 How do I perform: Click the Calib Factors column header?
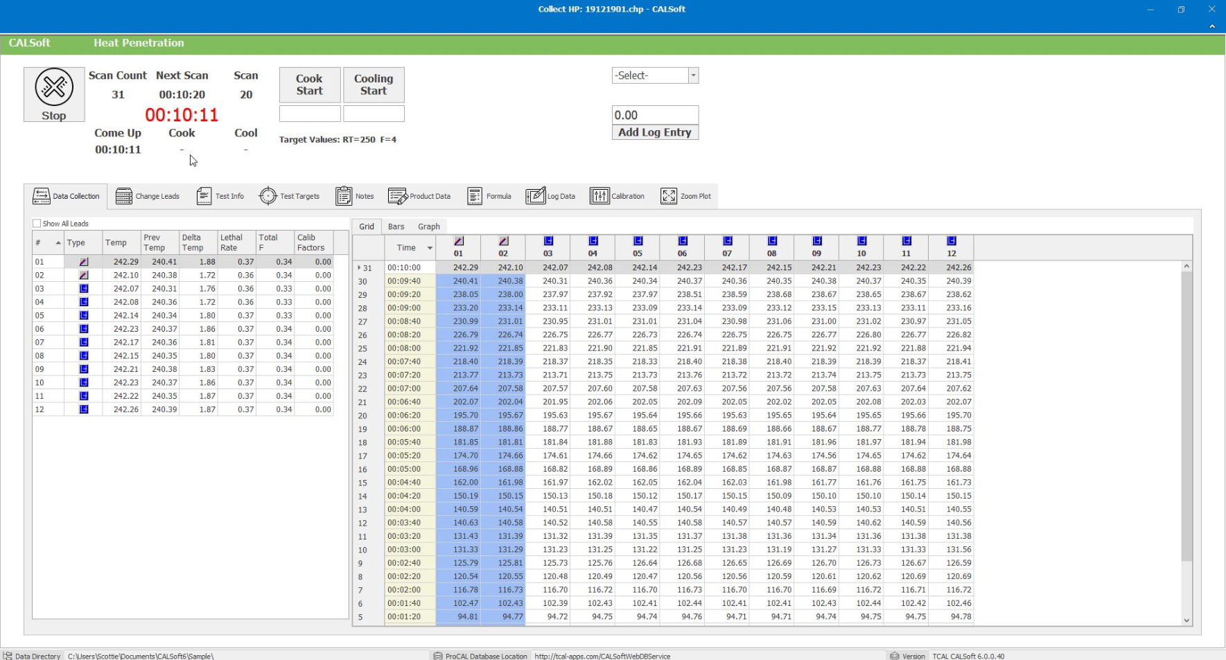click(x=313, y=242)
